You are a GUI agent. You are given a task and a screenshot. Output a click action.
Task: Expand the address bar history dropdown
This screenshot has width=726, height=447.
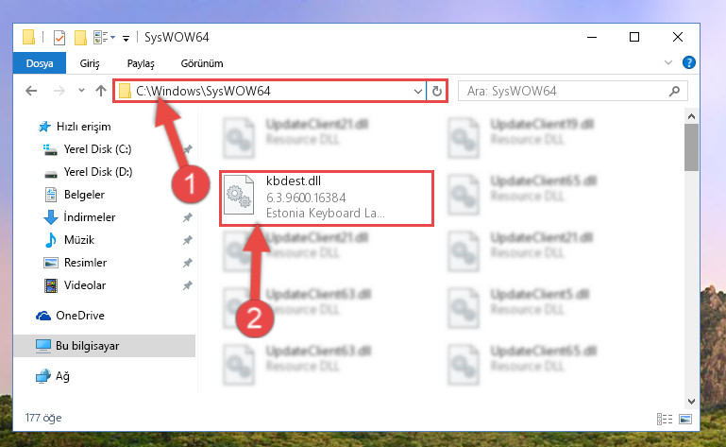pos(417,92)
